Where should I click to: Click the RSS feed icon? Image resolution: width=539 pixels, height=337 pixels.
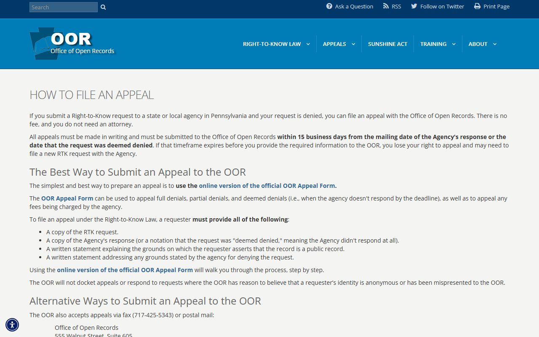386,6
